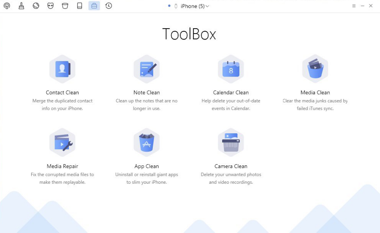
Task: Click "Uninstall or reinstall giant apps" description
Action: pyautogui.click(x=147, y=178)
